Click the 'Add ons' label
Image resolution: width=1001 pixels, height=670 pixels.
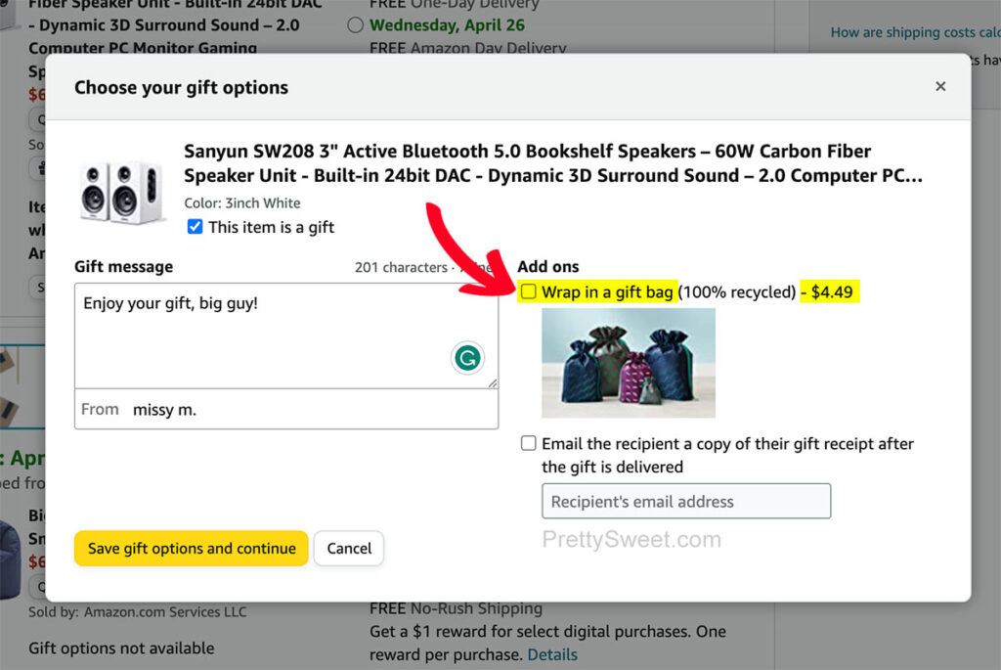pos(547,266)
